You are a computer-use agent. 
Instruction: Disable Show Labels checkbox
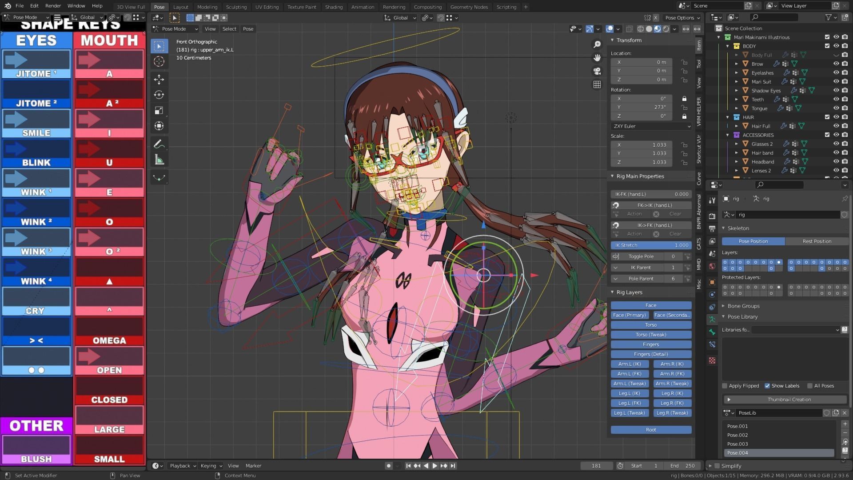[x=767, y=386]
